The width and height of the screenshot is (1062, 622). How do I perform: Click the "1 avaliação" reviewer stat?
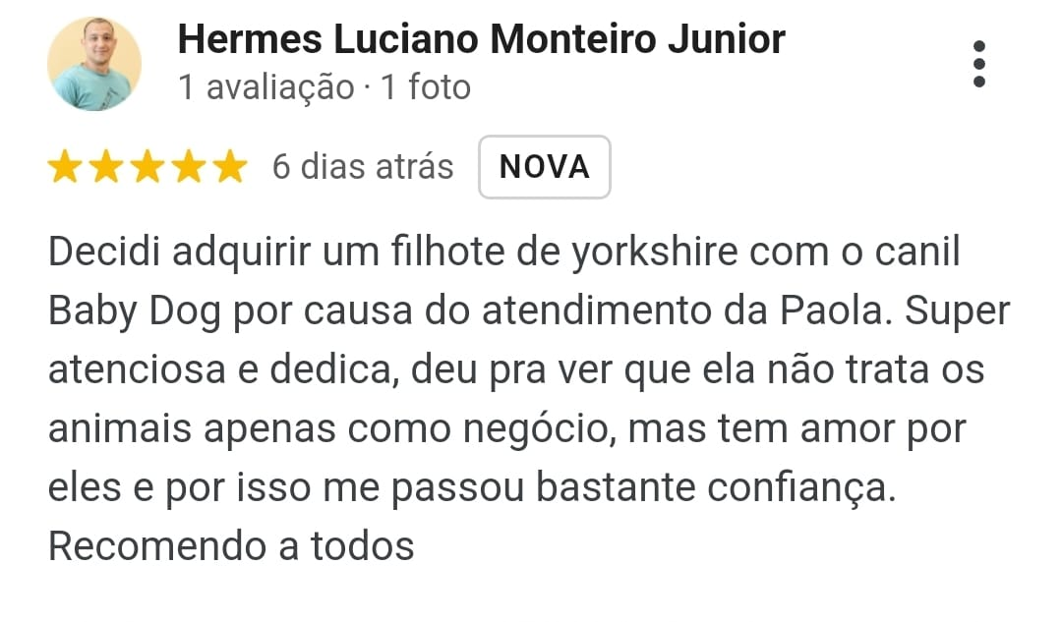coord(265,87)
